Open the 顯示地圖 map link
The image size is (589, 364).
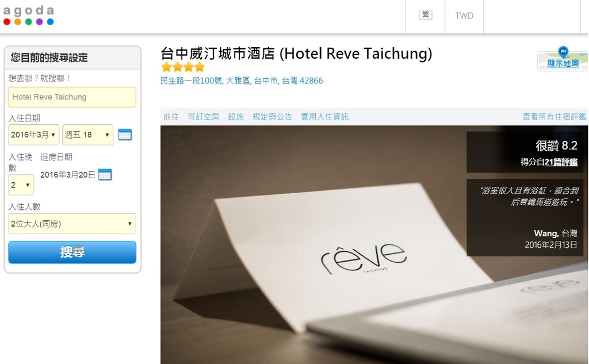click(x=563, y=63)
